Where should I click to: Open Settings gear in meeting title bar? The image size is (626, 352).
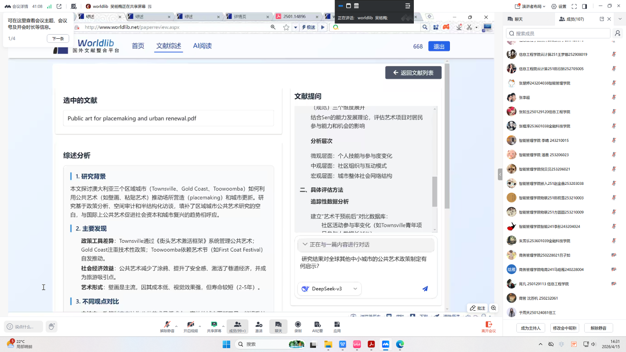[559, 7]
